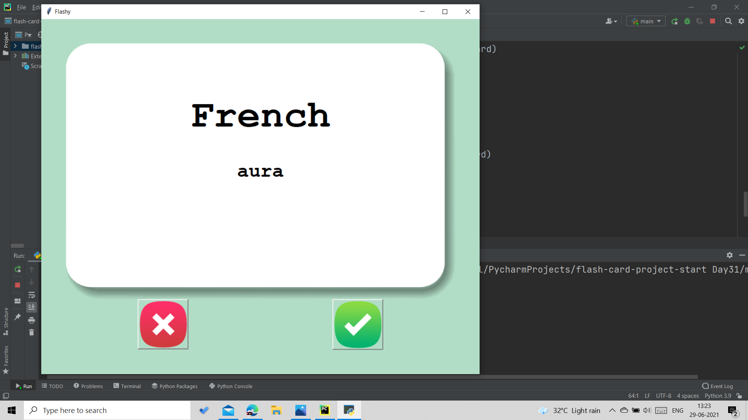Toggle scroll to end in Run console
748x420 pixels.
coord(32,307)
